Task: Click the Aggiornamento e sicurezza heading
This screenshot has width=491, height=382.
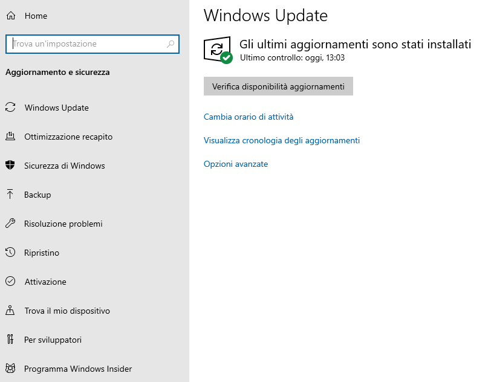Action: coord(57,72)
